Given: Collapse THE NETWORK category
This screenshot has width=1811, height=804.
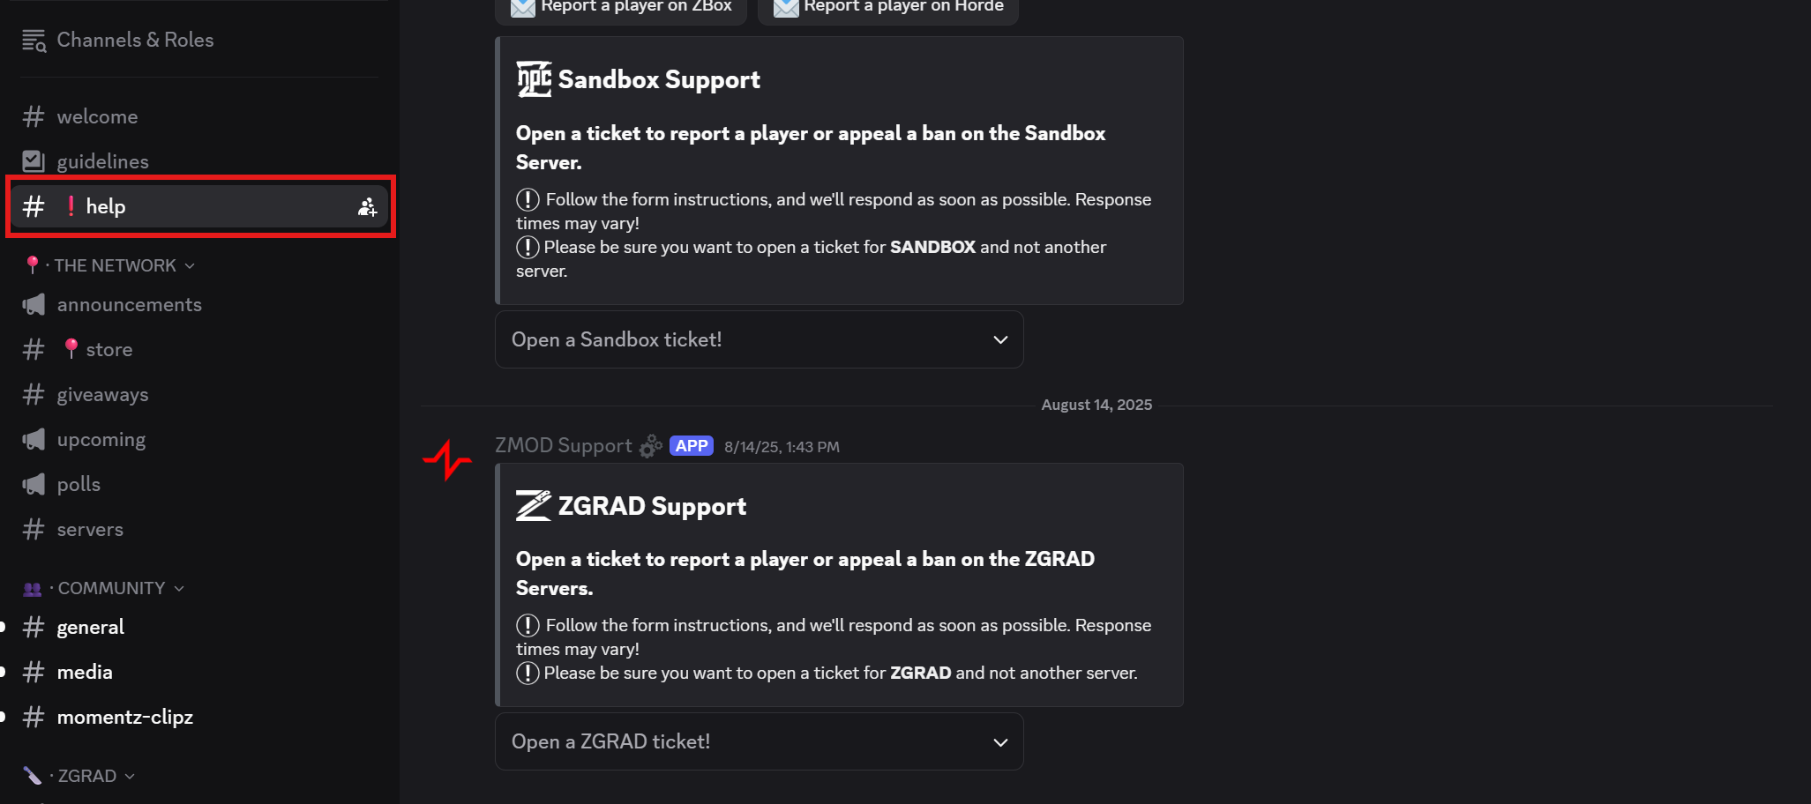Looking at the screenshot, I should point(115,265).
